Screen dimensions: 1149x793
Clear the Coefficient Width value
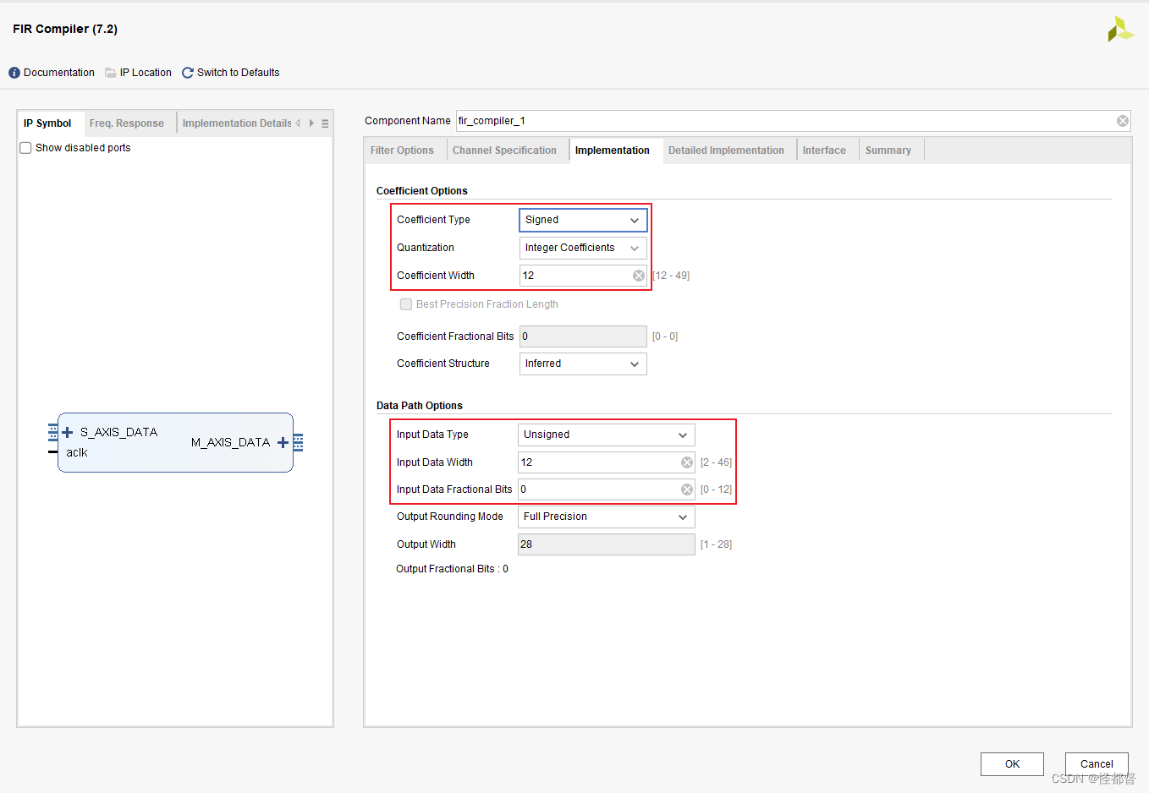tap(639, 276)
